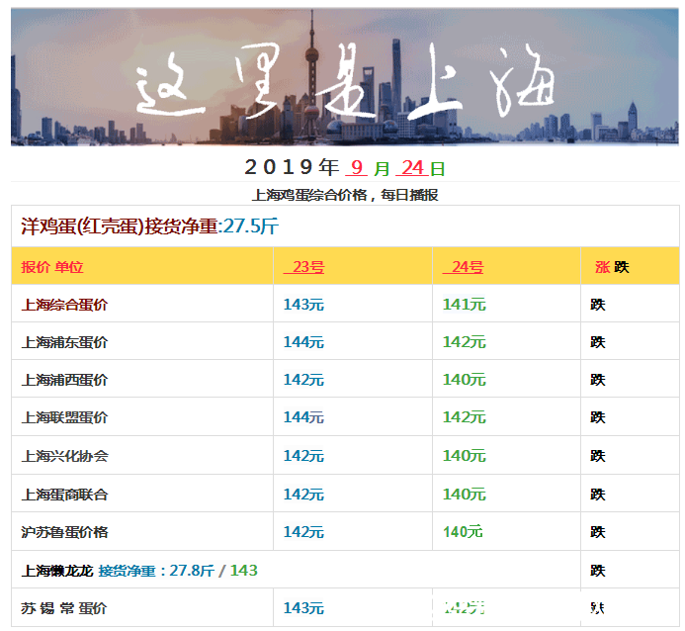Click the 洋鸡蛋(红壳蛋)接货净重 heading
This screenshot has width=685, height=631.
tap(120, 225)
